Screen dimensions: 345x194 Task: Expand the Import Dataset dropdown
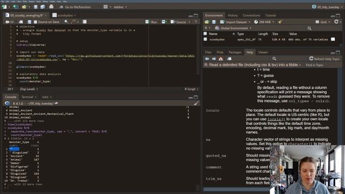(x=235, y=22)
